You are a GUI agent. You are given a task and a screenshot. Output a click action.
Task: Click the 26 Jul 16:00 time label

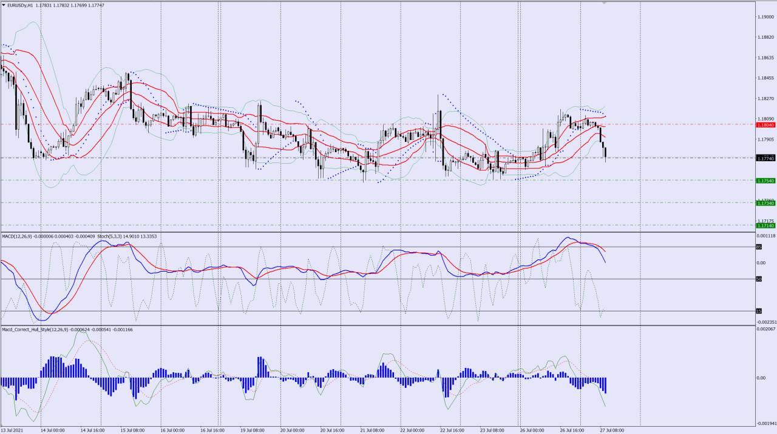tap(572, 430)
